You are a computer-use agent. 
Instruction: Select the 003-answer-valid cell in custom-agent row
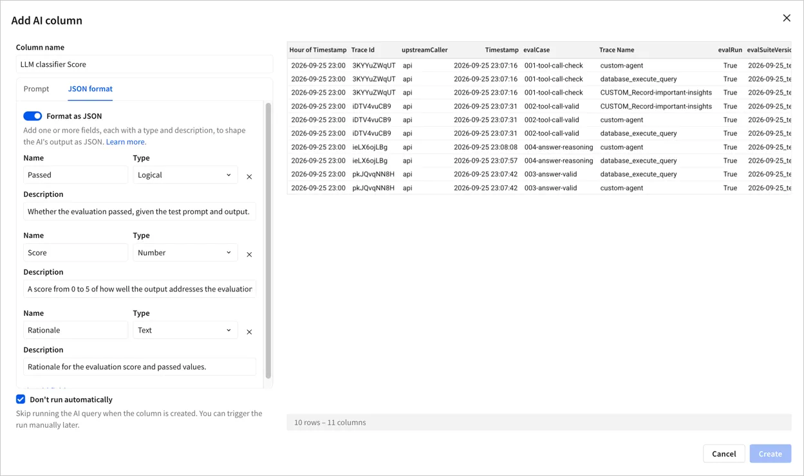[559, 188]
